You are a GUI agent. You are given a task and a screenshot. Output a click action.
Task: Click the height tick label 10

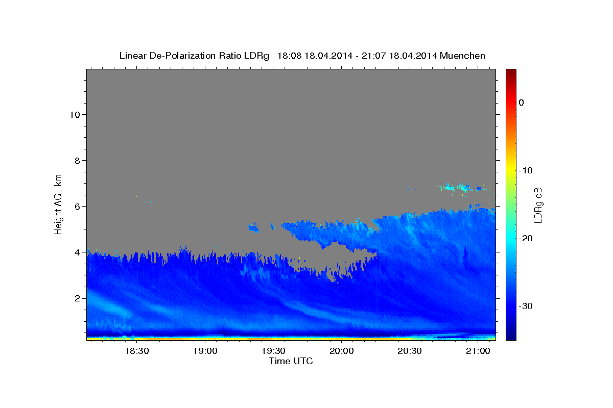pyautogui.click(x=76, y=114)
